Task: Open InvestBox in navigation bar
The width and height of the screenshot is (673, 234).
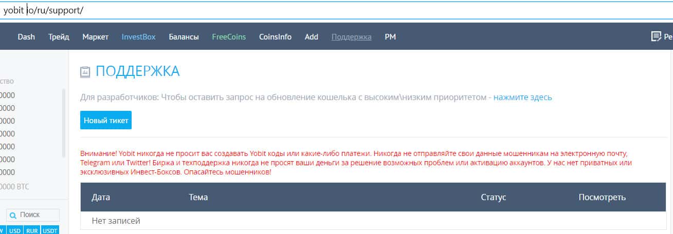Action: 138,37
